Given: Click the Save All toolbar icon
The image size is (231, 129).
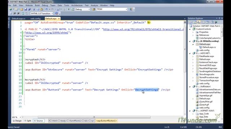Looking at the screenshot, I should pos(29,9).
